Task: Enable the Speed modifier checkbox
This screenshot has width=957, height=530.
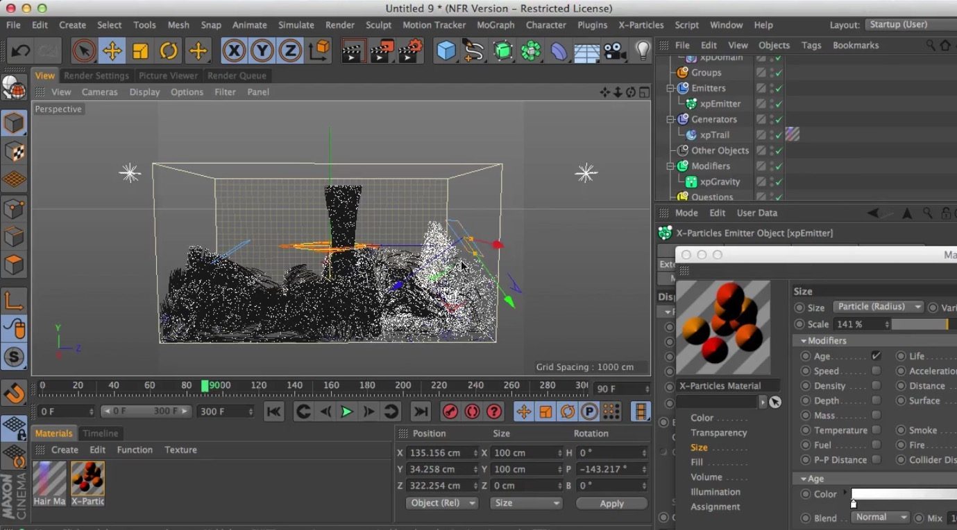Action: (876, 371)
